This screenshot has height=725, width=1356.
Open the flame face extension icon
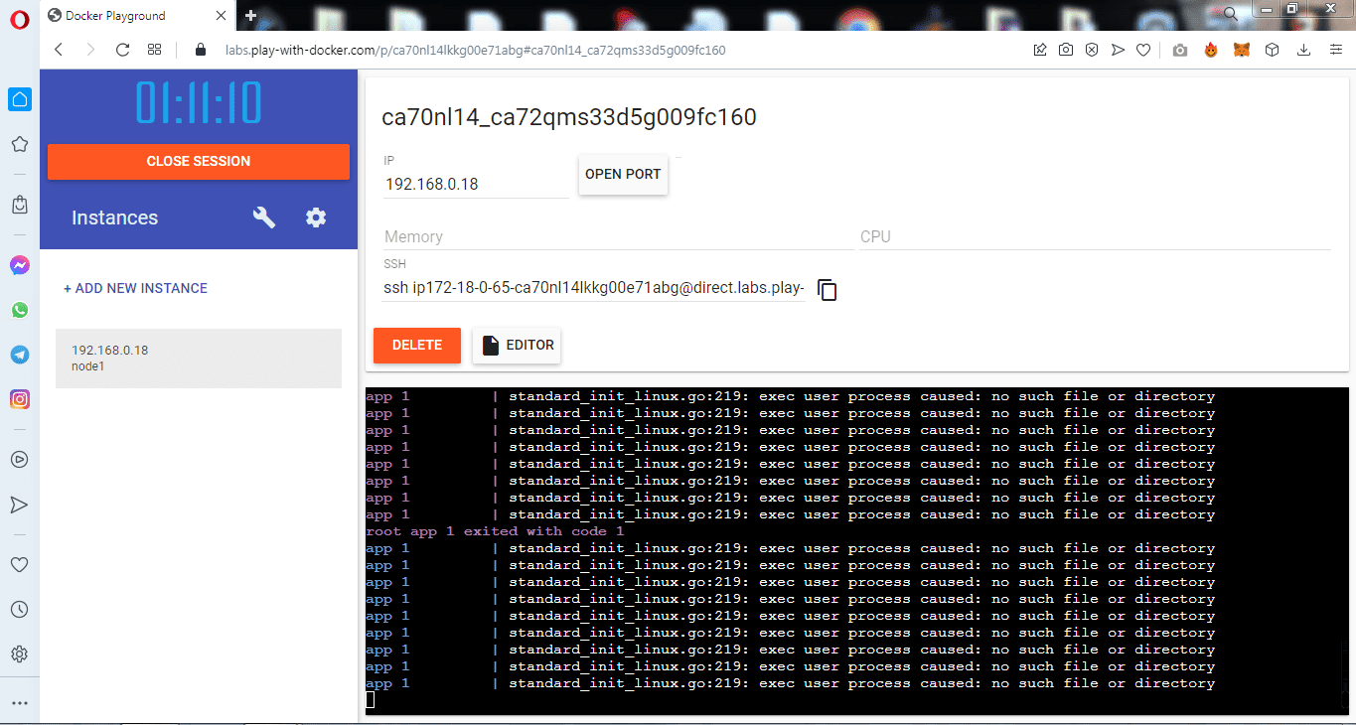(1211, 50)
